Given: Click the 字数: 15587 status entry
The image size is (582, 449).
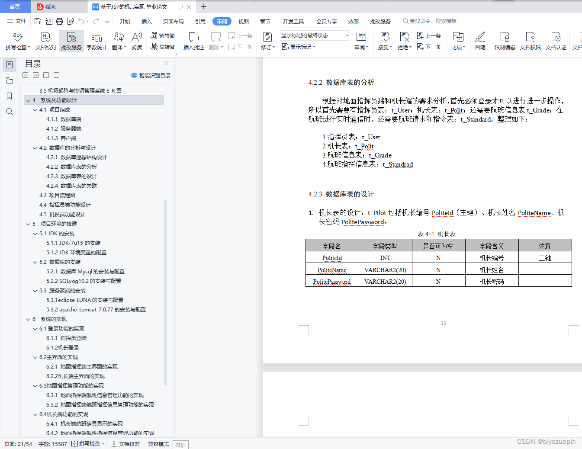Looking at the screenshot, I should pyautogui.click(x=53, y=444).
